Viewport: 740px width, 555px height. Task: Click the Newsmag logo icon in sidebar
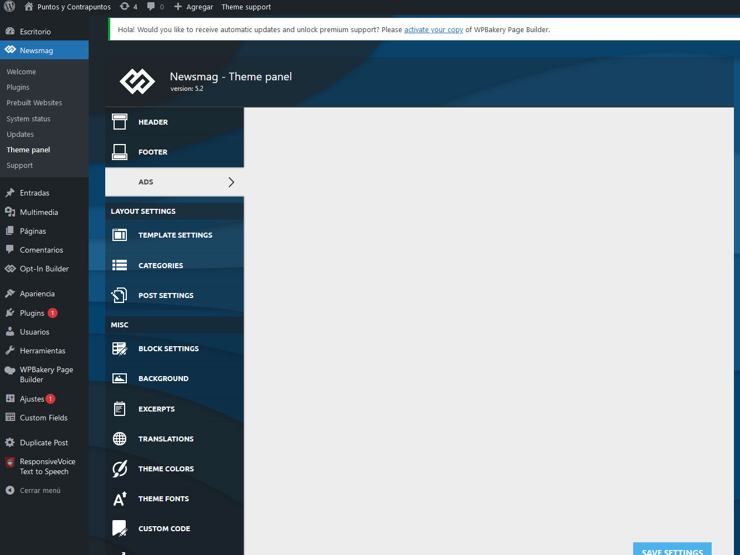pos(10,50)
